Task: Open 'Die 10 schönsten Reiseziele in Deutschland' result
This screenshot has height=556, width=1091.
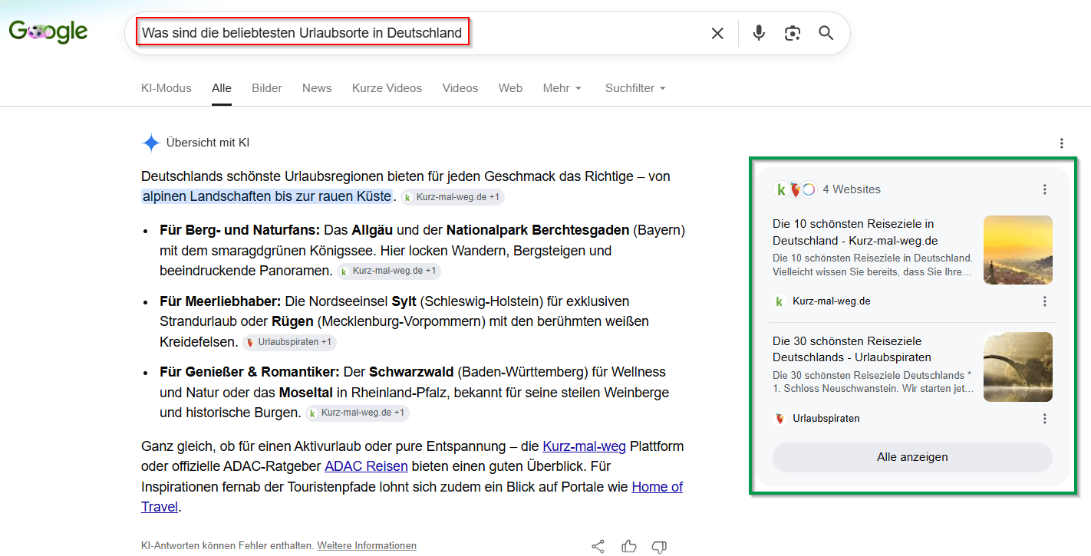Action: coord(855,232)
